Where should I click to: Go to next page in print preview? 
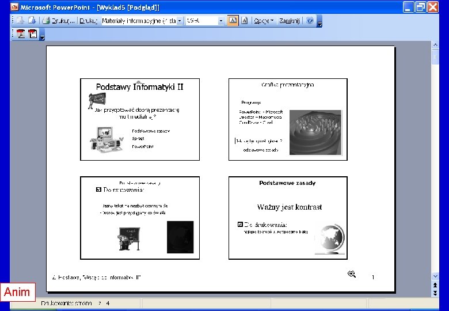click(x=32, y=21)
